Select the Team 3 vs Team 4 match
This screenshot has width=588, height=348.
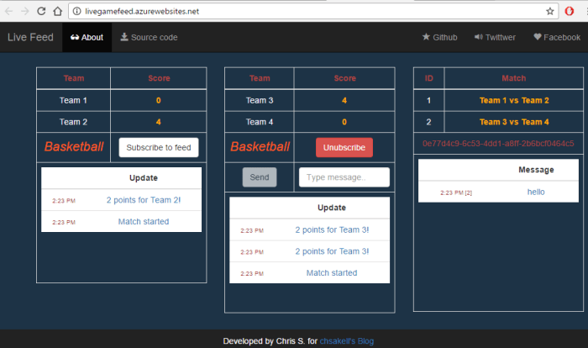pyautogui.click(x=514, y=122)
